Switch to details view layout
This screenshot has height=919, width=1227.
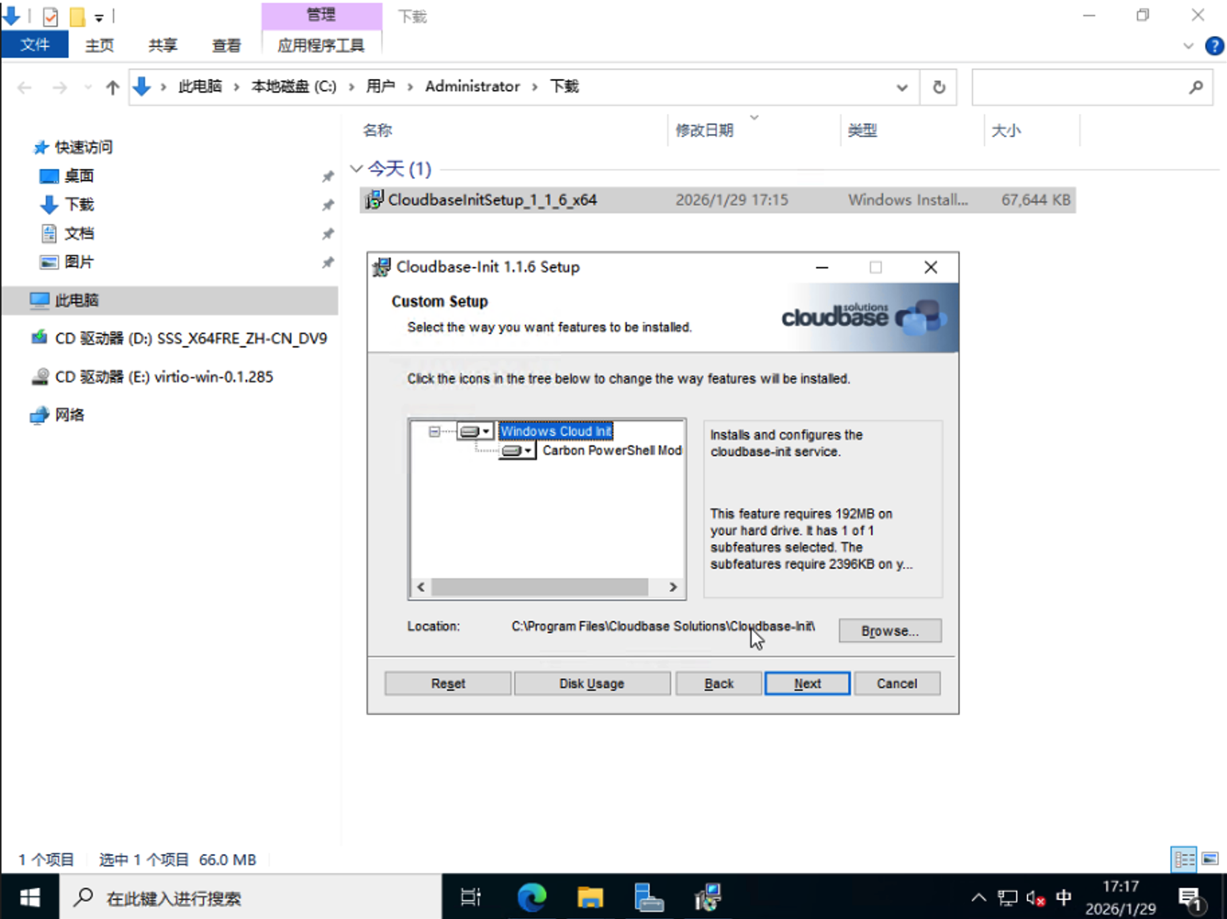pyautogui.click(x=1184, y=859)
